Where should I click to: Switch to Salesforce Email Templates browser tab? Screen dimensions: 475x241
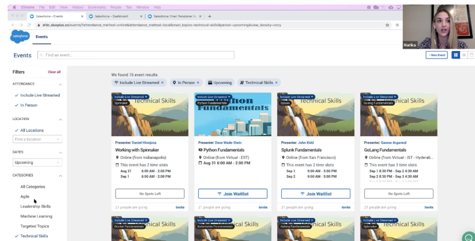click(x=175, y=16)
